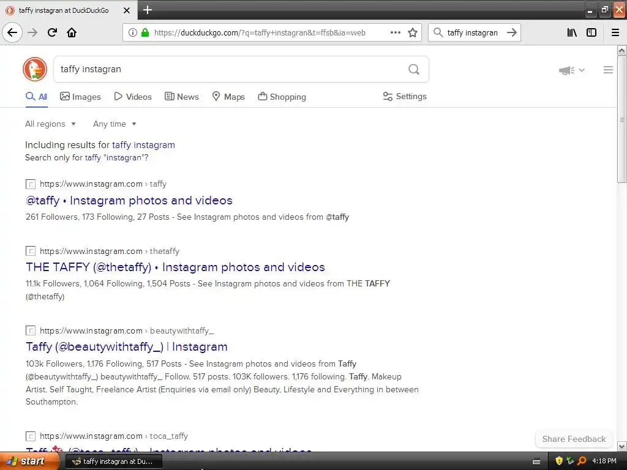Switch to the Videos tab
627x470 pixels.
133,97
